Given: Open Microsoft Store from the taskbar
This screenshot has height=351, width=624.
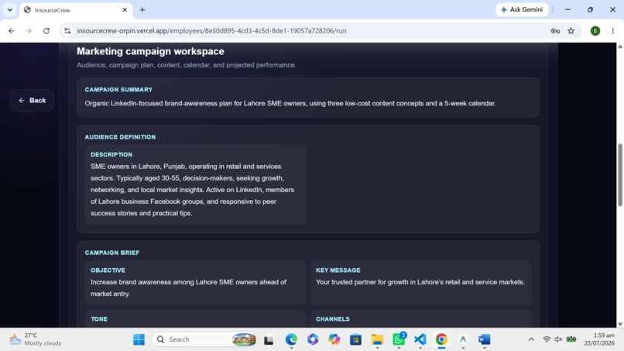Looking at the screenshot, I should 356,339.
